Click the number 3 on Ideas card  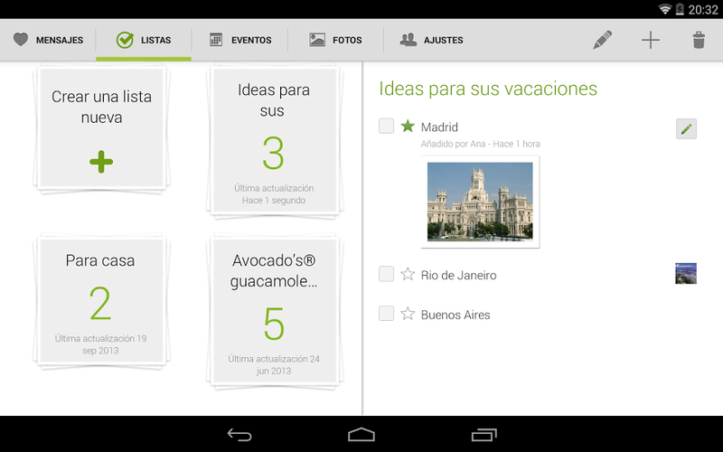[x=273, y=153]
